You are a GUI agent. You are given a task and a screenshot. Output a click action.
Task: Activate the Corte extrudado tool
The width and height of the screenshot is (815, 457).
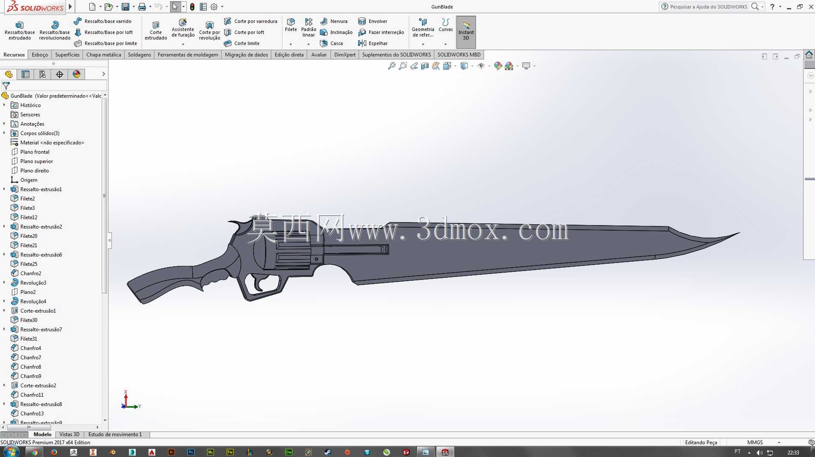[156, 31]
